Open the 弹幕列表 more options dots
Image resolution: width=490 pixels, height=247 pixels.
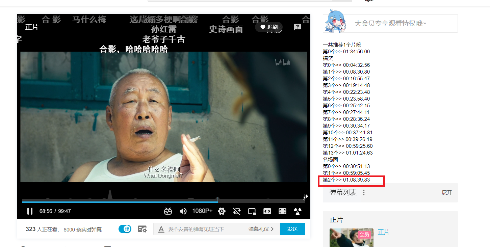[364, 193]
